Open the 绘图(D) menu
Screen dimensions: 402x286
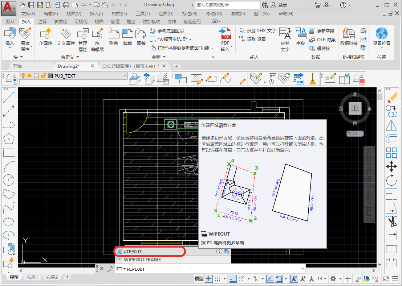tap(166, 14)
